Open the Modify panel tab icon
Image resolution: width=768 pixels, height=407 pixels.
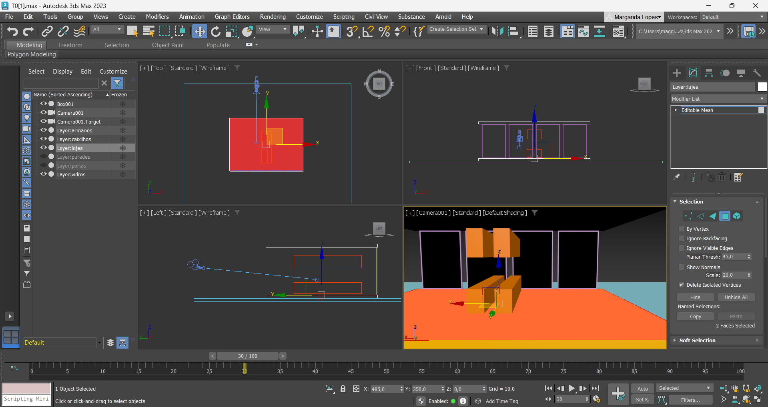click(x=693, y=73)
